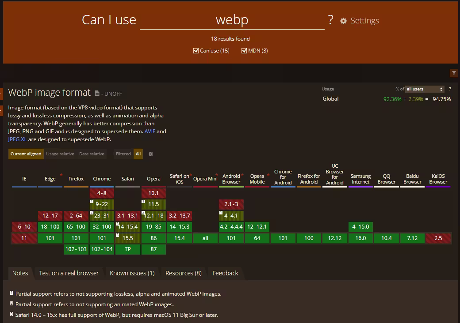Select Opera 10.1 cell

click(x=153, y=193)
